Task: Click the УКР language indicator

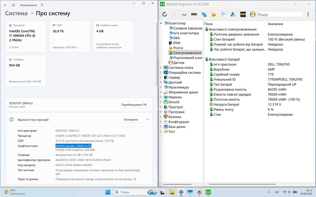Action: (277, 192)
